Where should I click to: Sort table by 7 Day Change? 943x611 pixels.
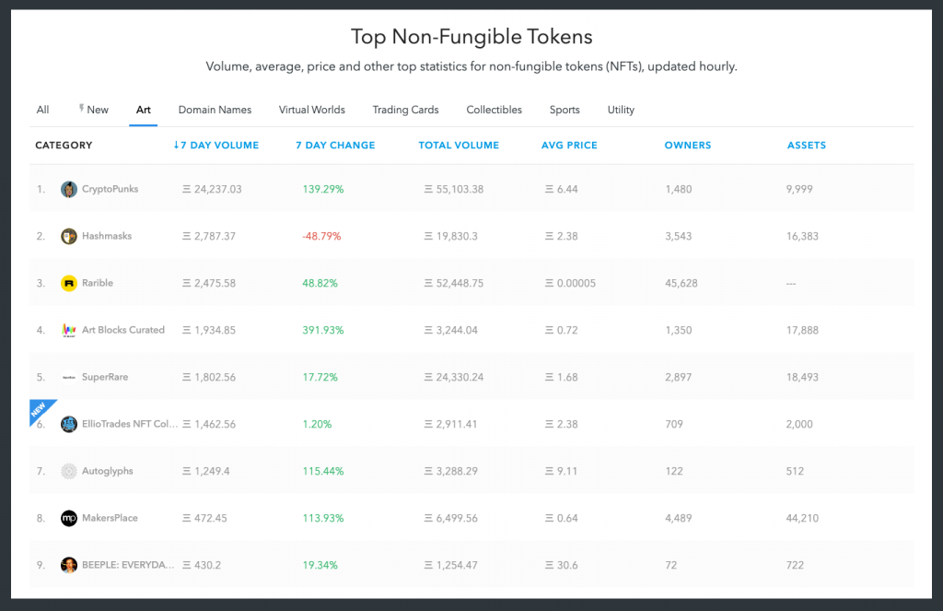pos(335,145)
